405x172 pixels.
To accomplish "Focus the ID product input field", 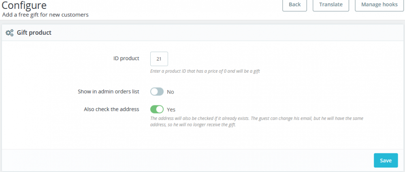I will pos(159,59).
